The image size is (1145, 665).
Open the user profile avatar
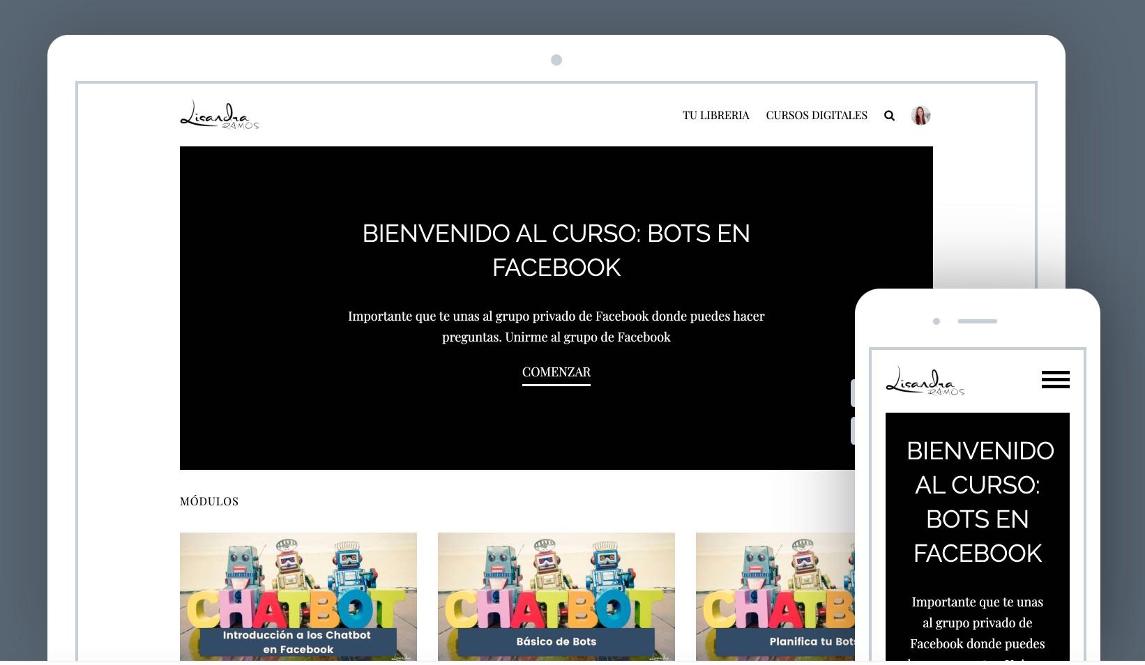pos(920,115)
